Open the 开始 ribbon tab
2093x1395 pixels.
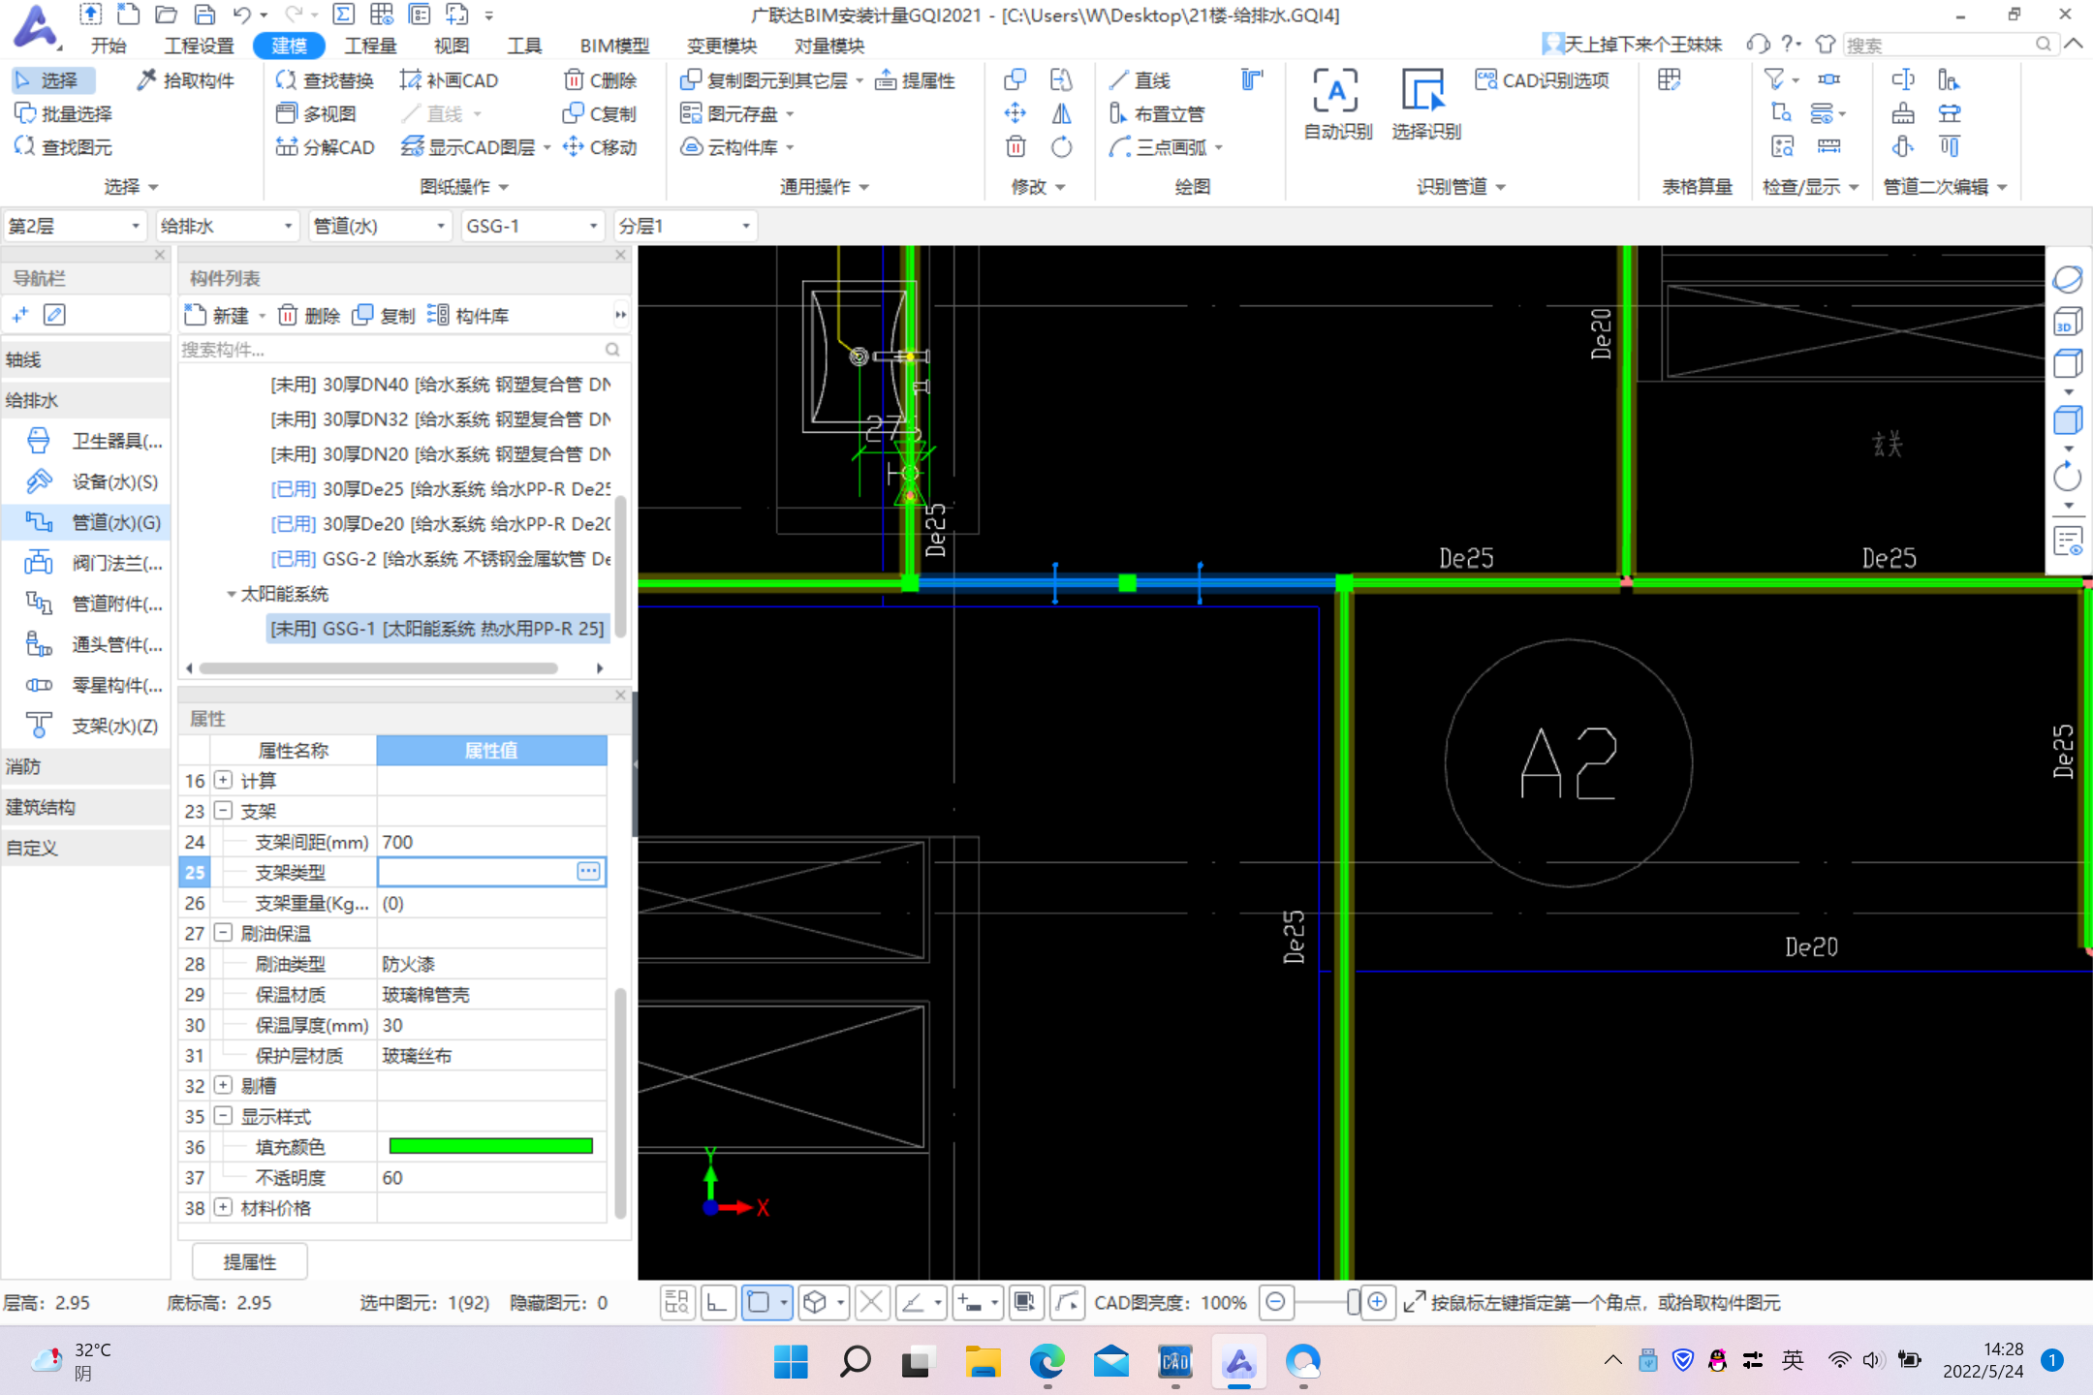(x=109, y=46)
